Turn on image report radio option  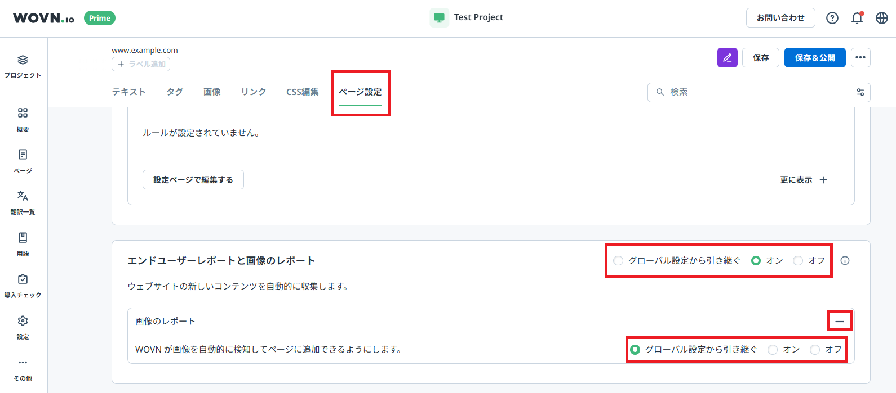pos(773,350)
